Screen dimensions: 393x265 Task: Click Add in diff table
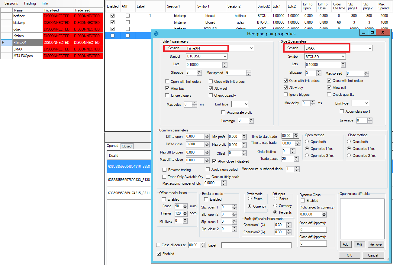(346, 244)
